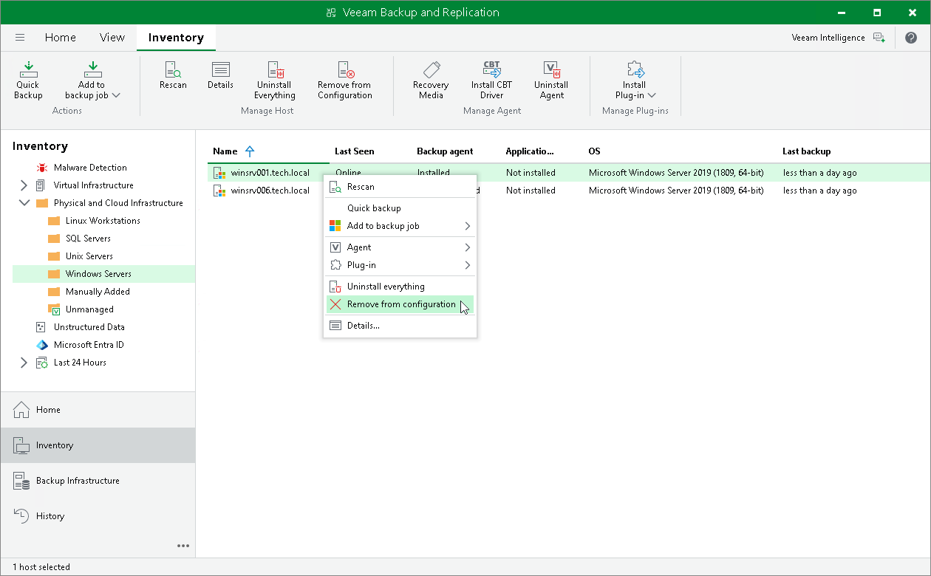Create Recovery Media from the ribbon
Viewport: 931px width, 576px height.
(431, 80)
